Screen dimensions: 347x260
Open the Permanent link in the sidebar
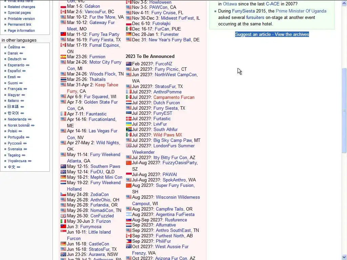tap(19, 24)
